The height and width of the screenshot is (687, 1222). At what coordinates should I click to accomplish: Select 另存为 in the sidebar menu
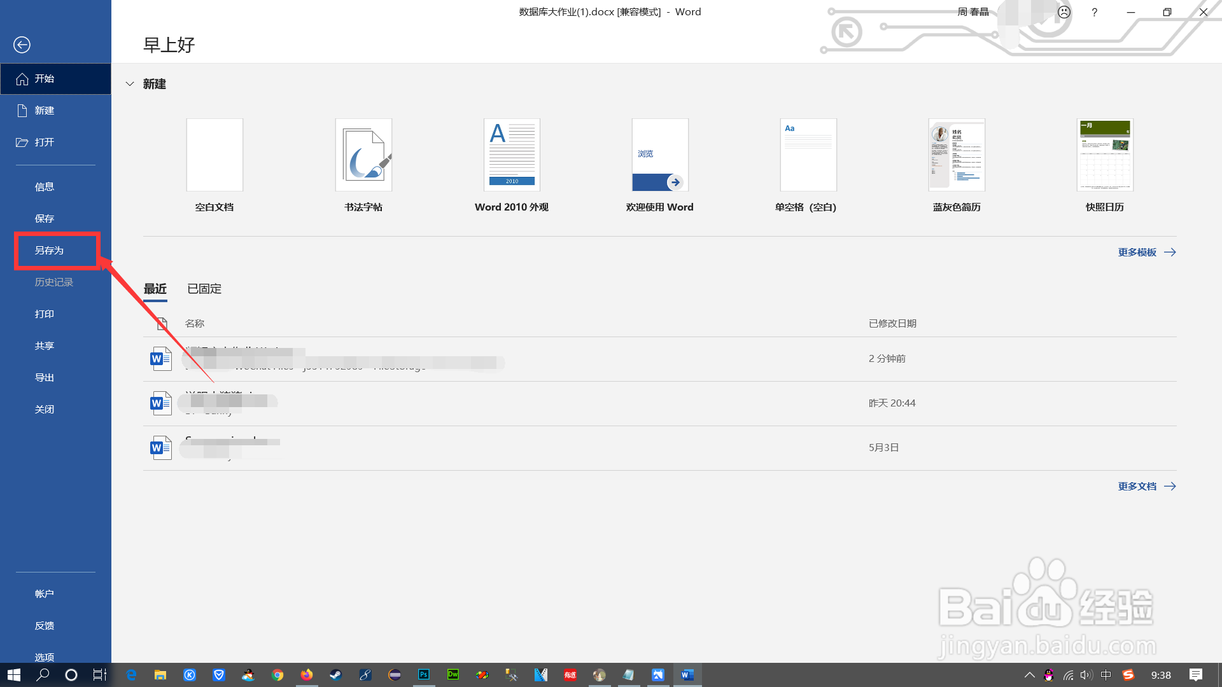[50, 251]
